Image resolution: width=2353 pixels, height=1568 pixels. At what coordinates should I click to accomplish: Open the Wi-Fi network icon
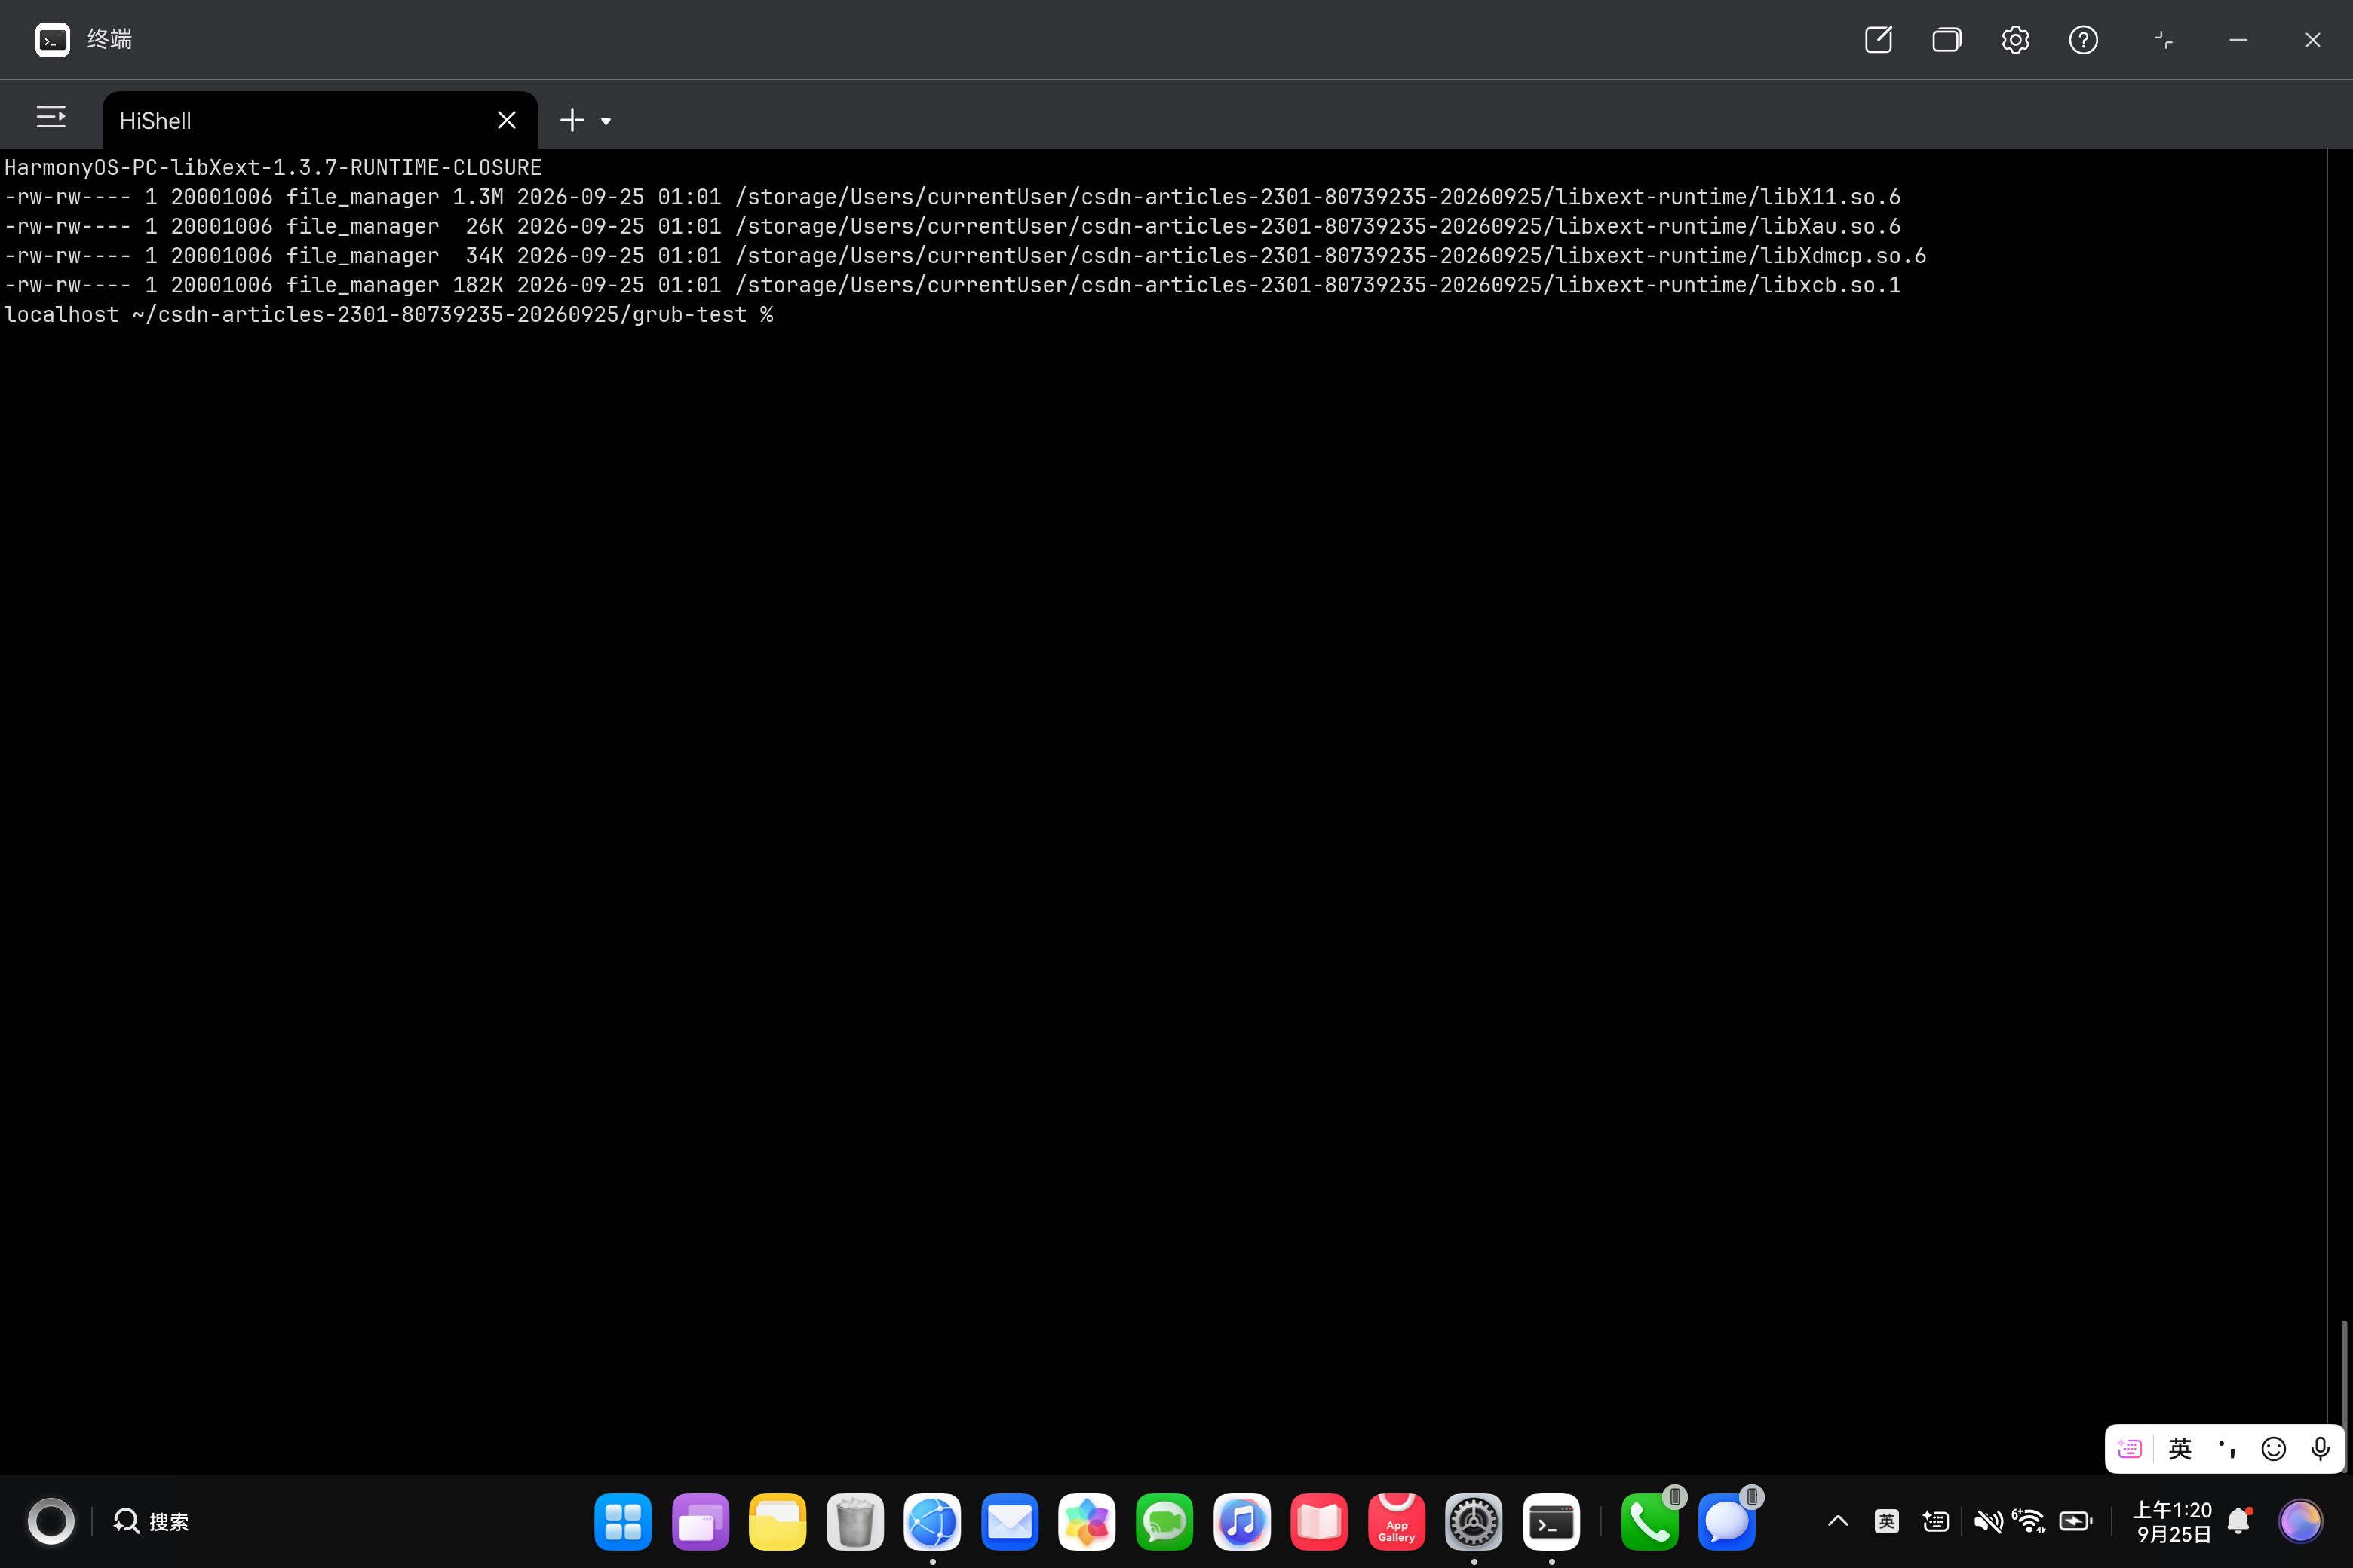(x=2030, y=1521)
